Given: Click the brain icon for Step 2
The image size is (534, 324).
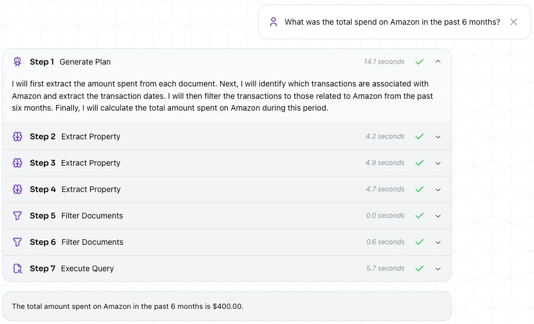Looking at the screenshot, I should pos(17,136).
